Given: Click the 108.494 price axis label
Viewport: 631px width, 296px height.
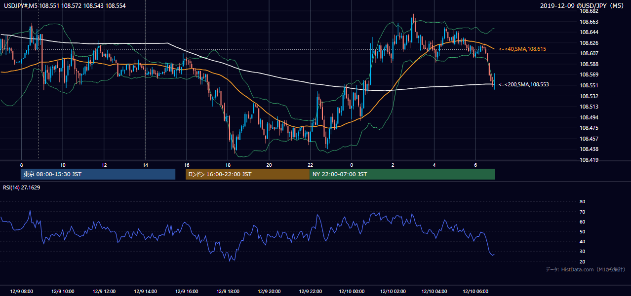Looking at the screenshot, I should tap(589, 117).
